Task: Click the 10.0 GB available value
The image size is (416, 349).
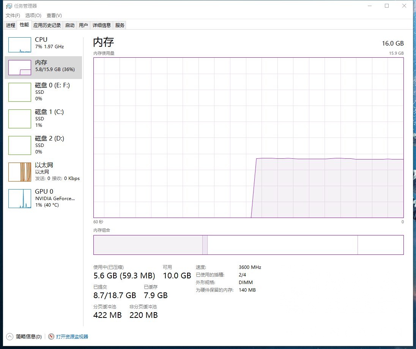Action: [x=177, y=275]
